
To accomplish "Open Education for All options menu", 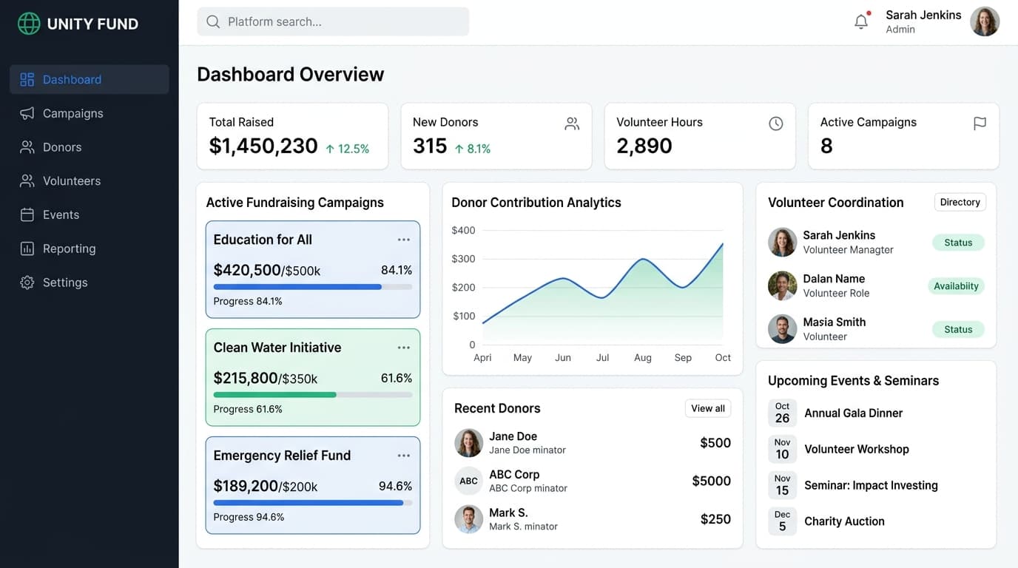I will (404, 240).
